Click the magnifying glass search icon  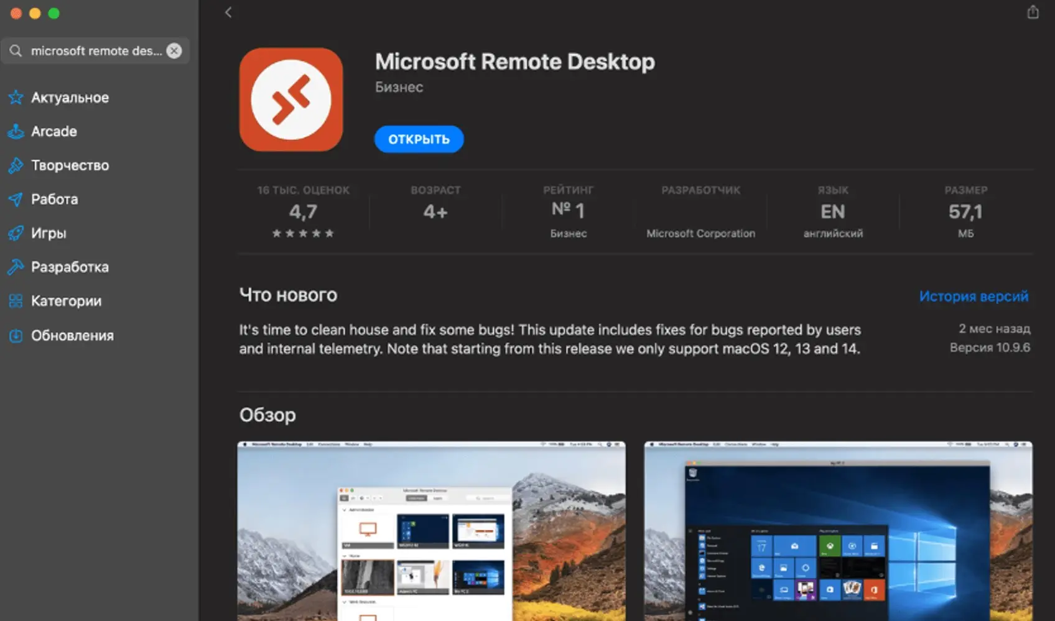[16, 51]
